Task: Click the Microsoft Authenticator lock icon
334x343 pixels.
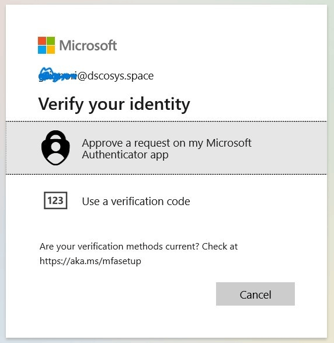Action: tap(55, 148)
